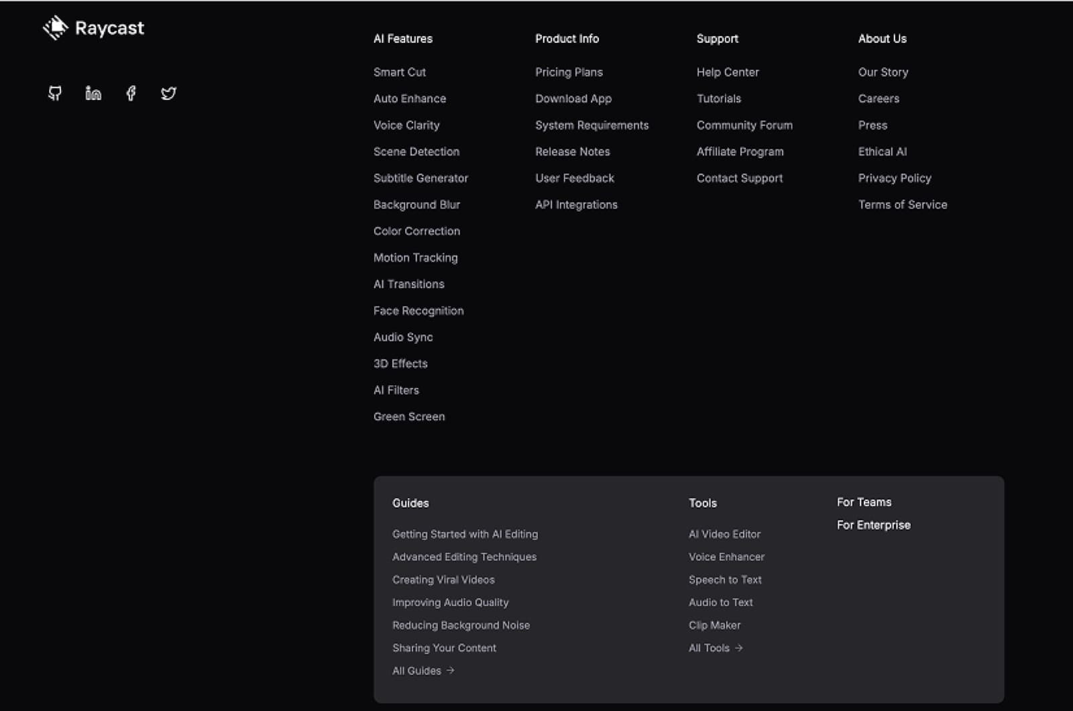This screenshot has width=1073, height=711.
Task: Click the About Us heading
Action: click(x=882, y=39)
